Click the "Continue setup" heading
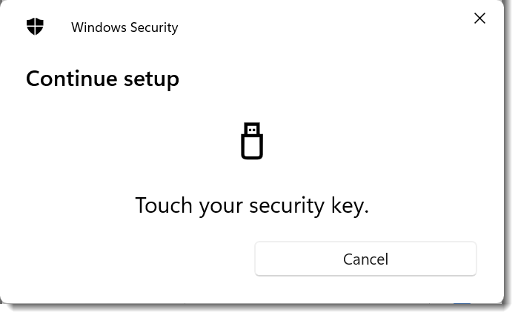Image resolution: width=518 pixels, height=318 pixels. (102, 78)
